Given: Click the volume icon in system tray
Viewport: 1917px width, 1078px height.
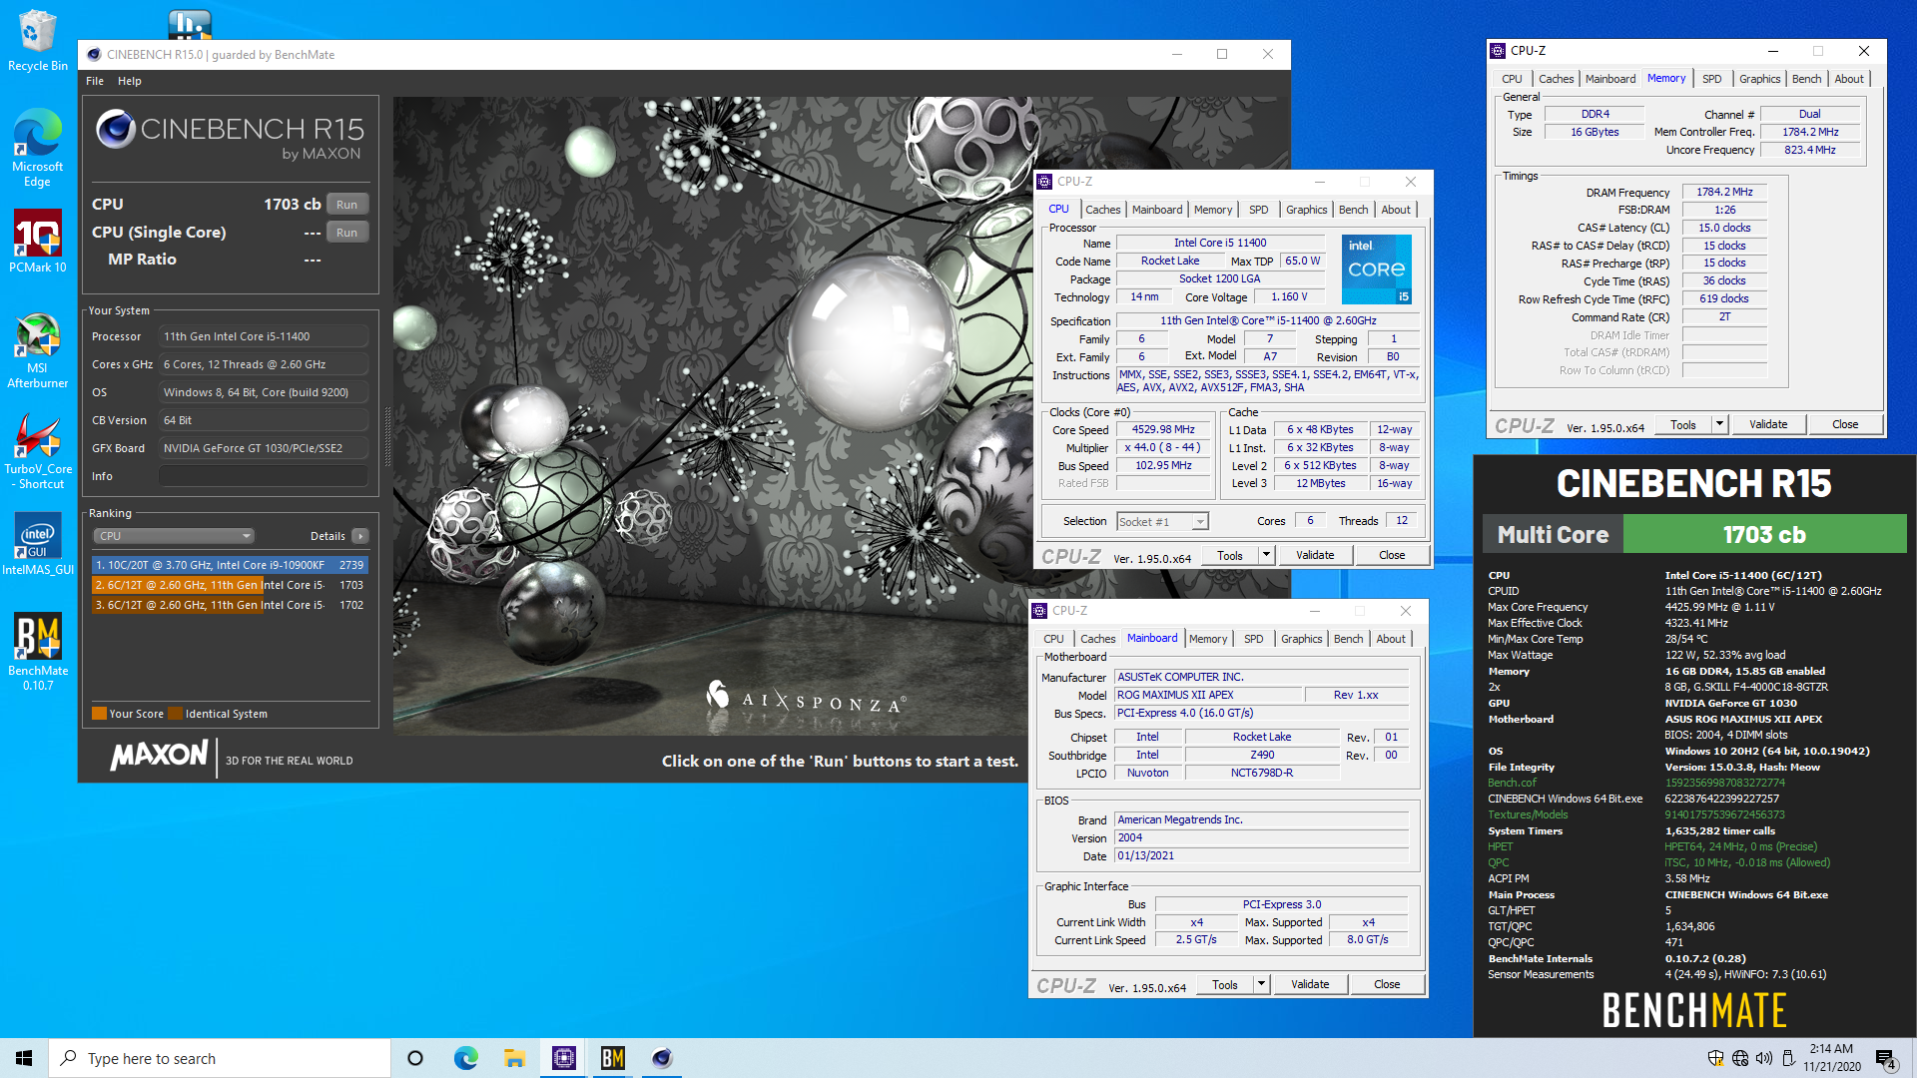Looking at the screenshot, I should [1764, 1058].
